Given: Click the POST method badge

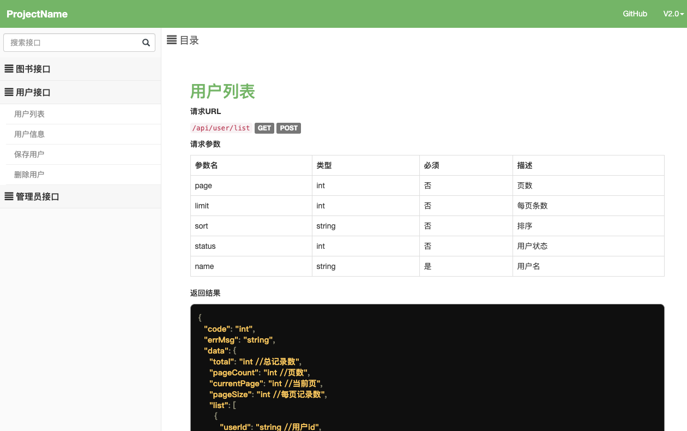Looking at the screenshot, I should pyautogui.click(x=288, y=128).
